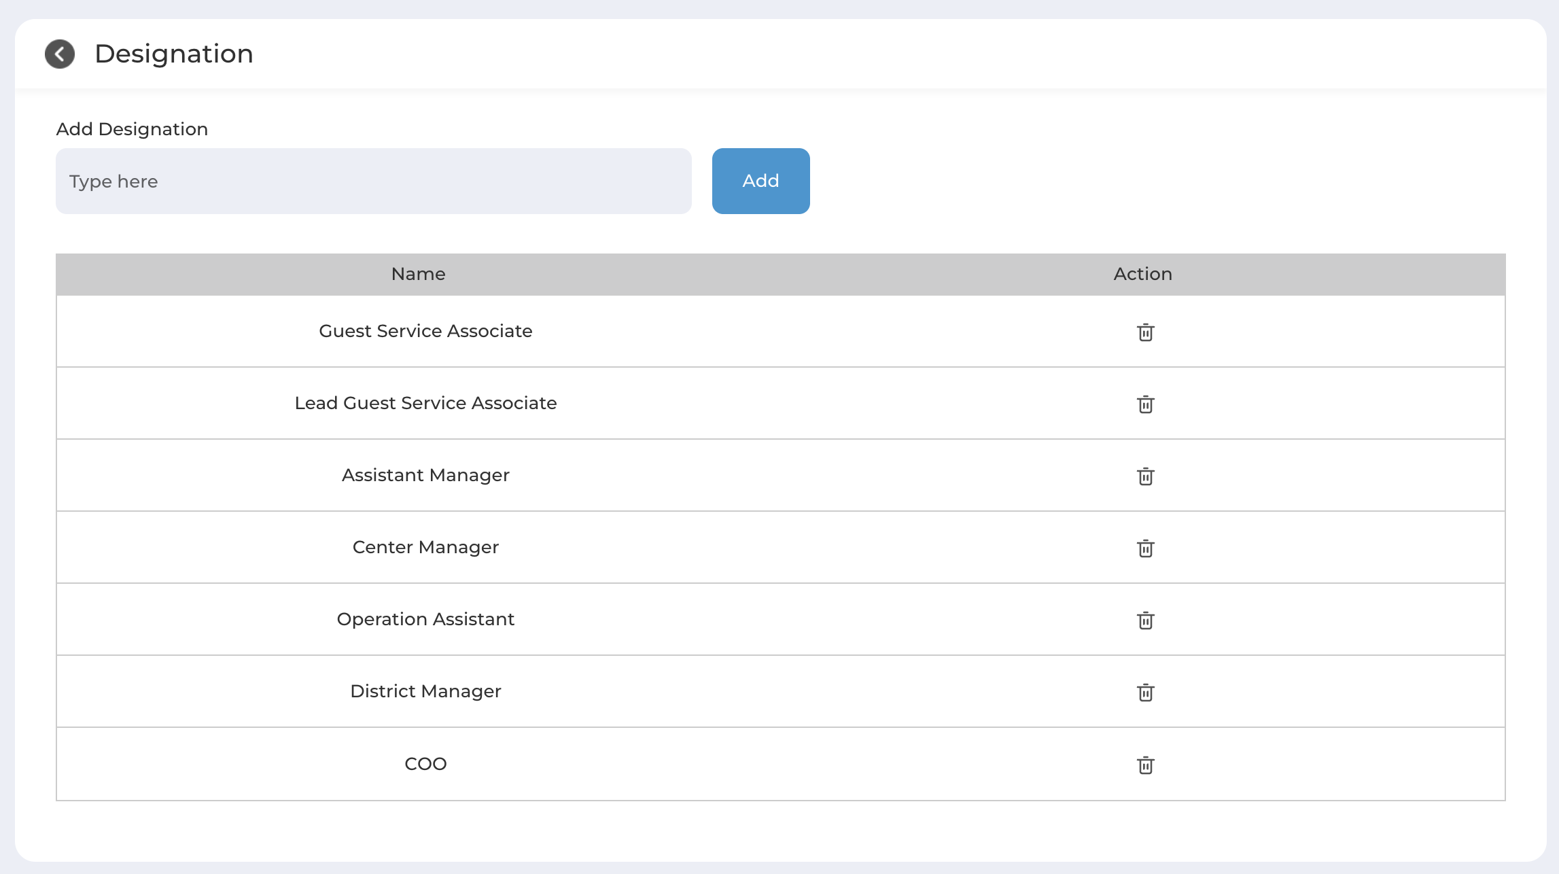Trash the Center Manager entry
The width and height of the screenshot is (1559, 874).
(1145, 548)
